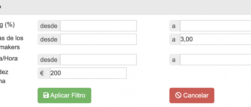Image resolution: width=251 pixels, height=107 pixels.
Task: Focus the 'desde' field in the bookmakers row
Action: tap(98, 39)
